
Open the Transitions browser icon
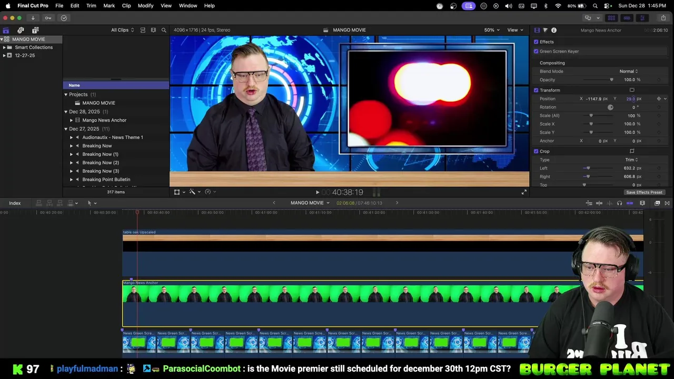667,203
